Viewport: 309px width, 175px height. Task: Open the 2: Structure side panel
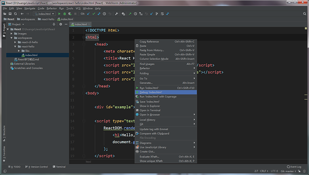tap(4, 133)
